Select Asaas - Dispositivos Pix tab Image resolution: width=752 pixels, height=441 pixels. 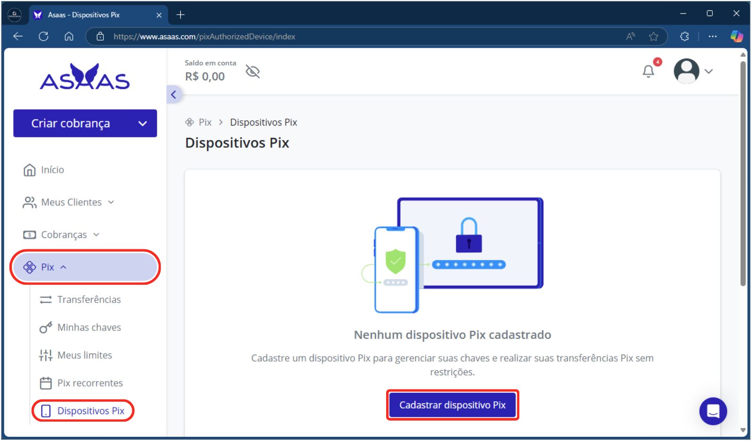[x=98, y=15]
